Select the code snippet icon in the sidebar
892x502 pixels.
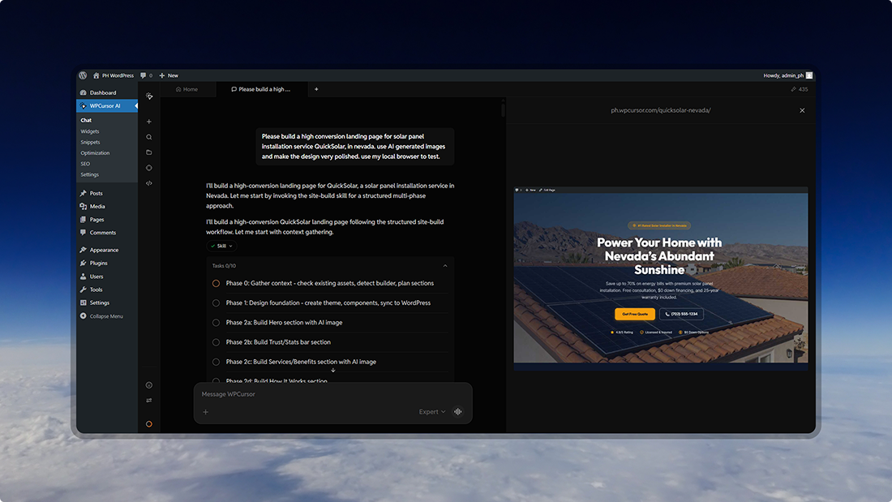pyautogui.click(x=149, y=183)
